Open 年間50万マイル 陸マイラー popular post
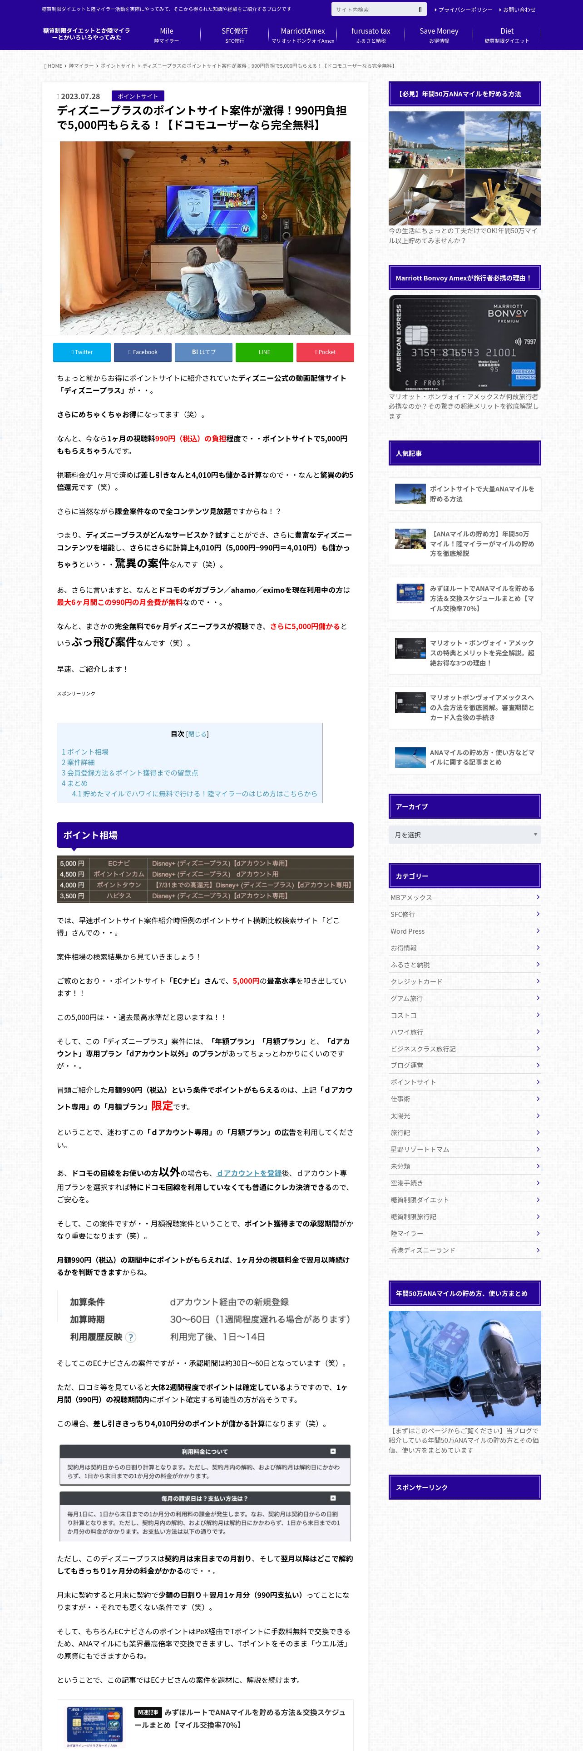This screenshot has height=1751, width=583. (464, 543)
